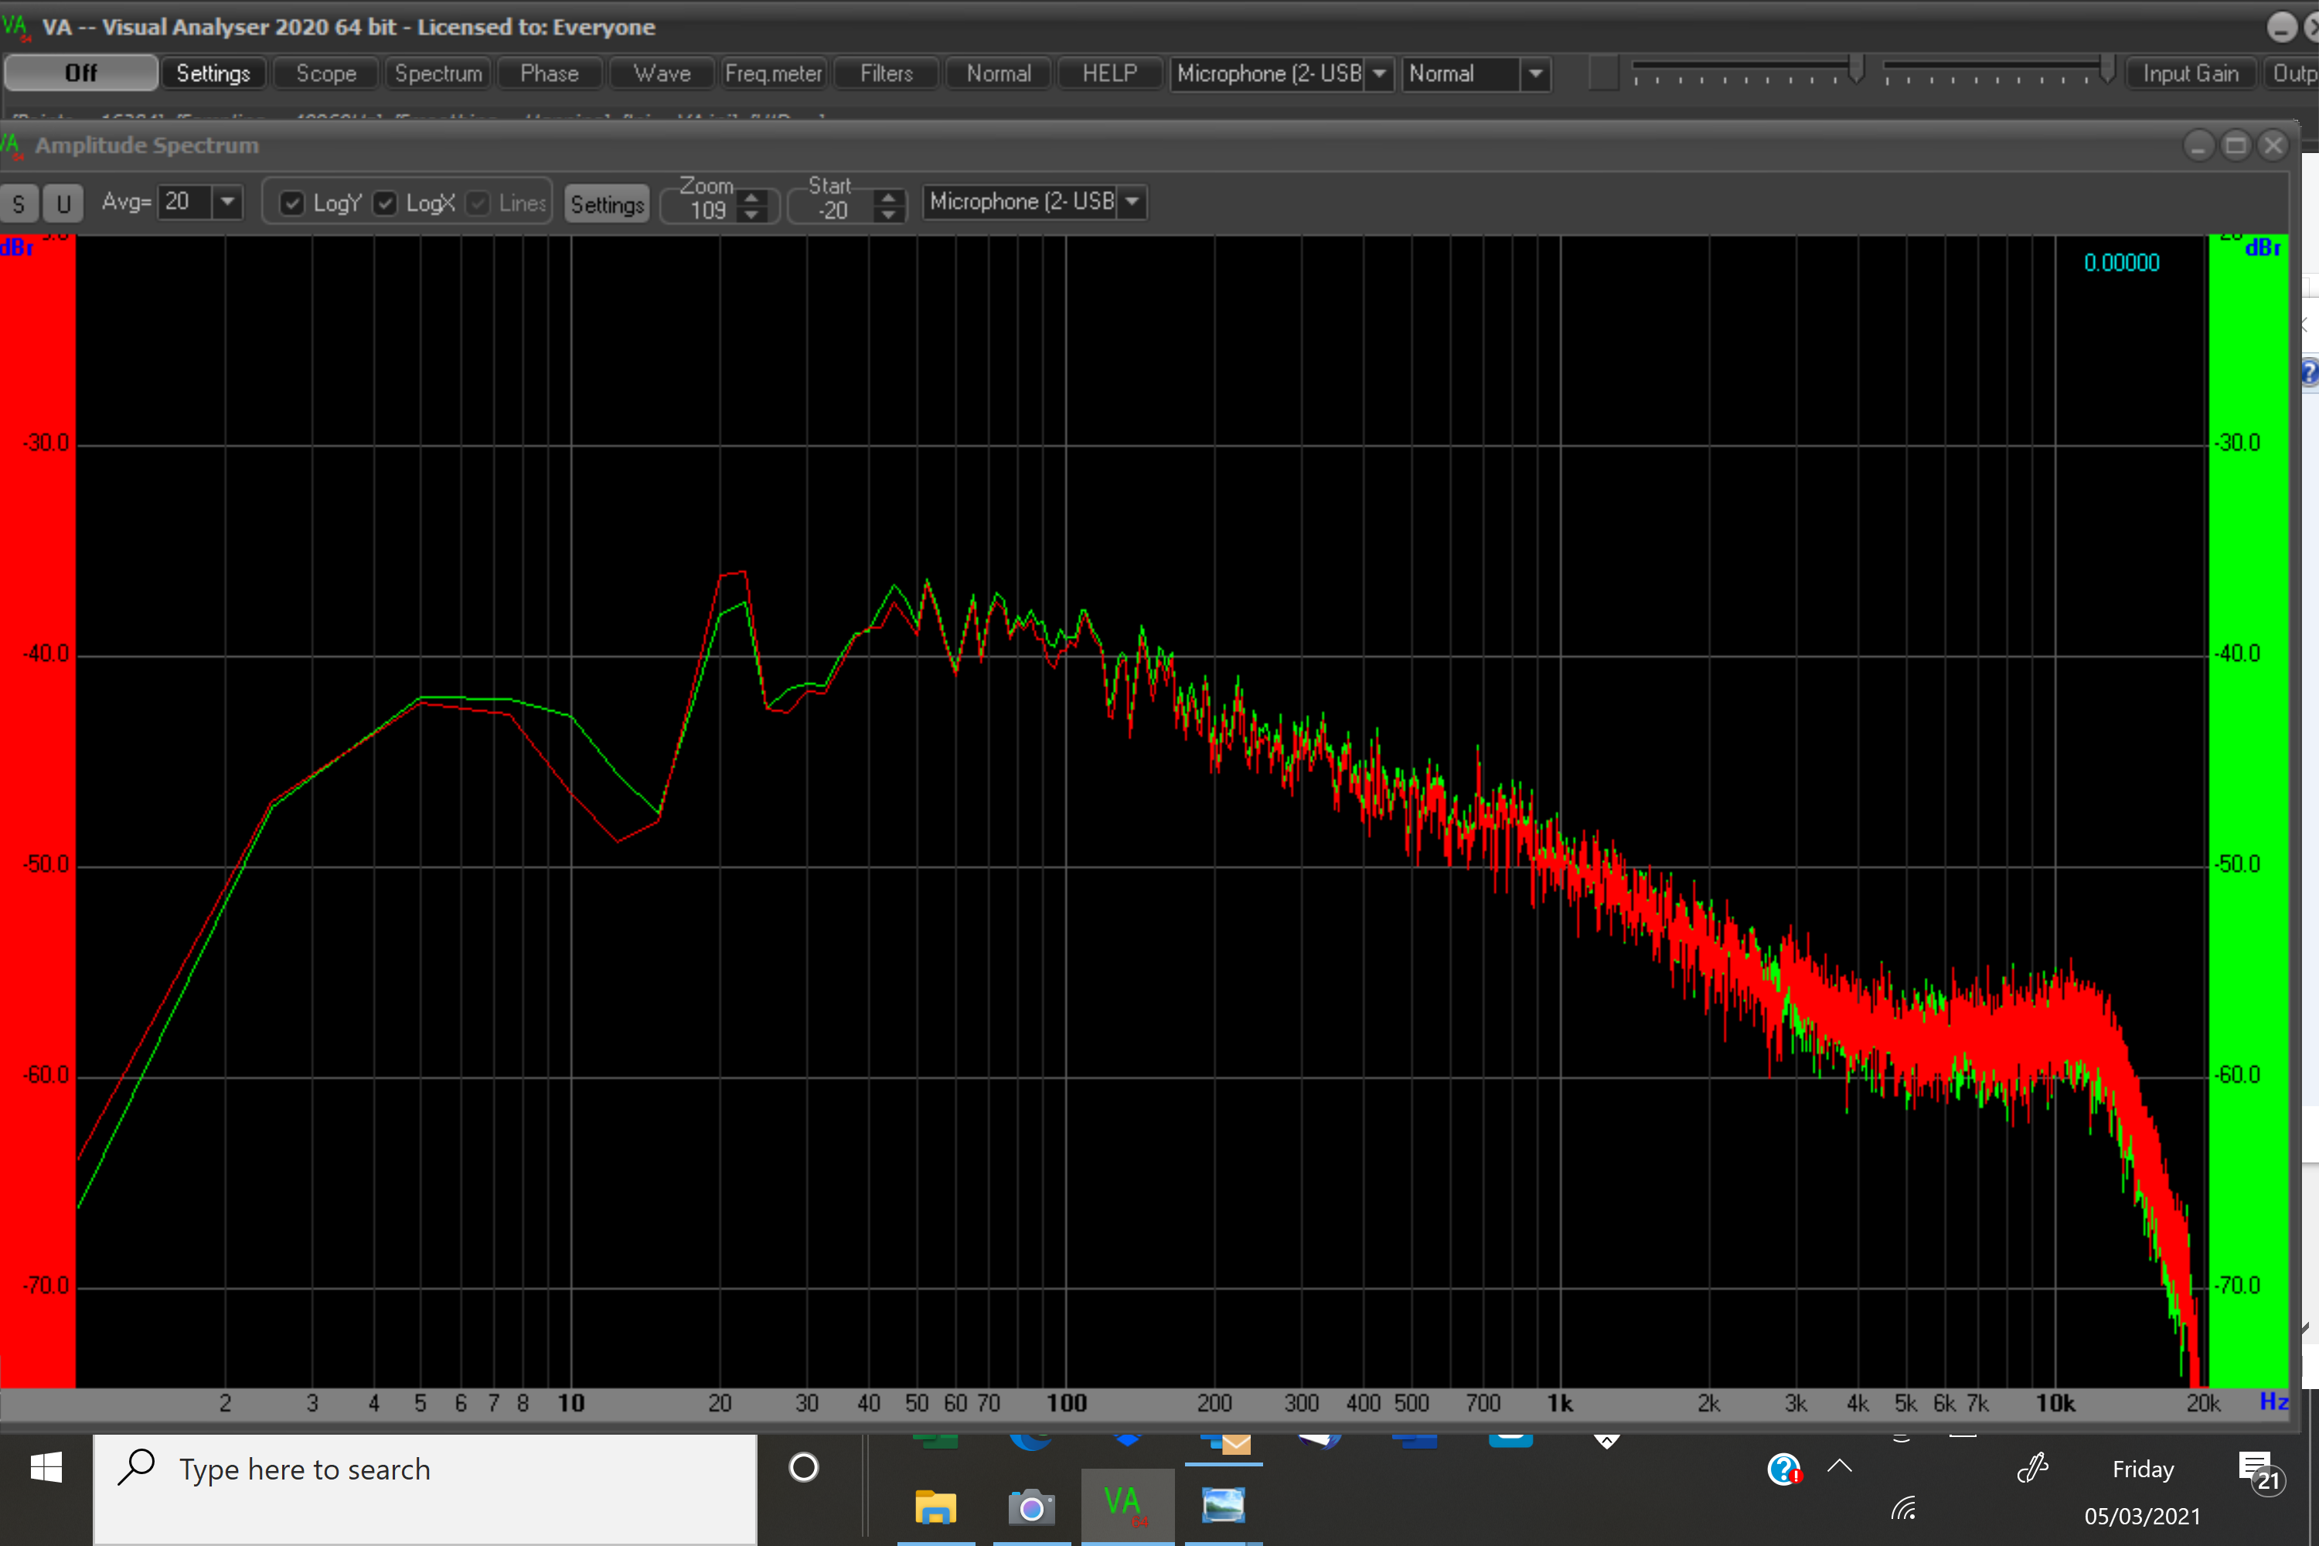Click the -40.0 label on the left axis
Screen dimensions: 2319x1546
click(46, 654)
